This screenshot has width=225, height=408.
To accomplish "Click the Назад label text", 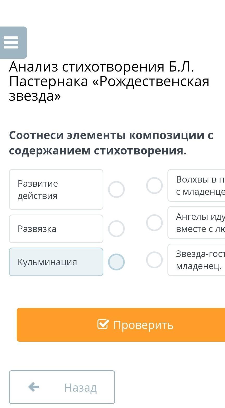I will (80, 387).
